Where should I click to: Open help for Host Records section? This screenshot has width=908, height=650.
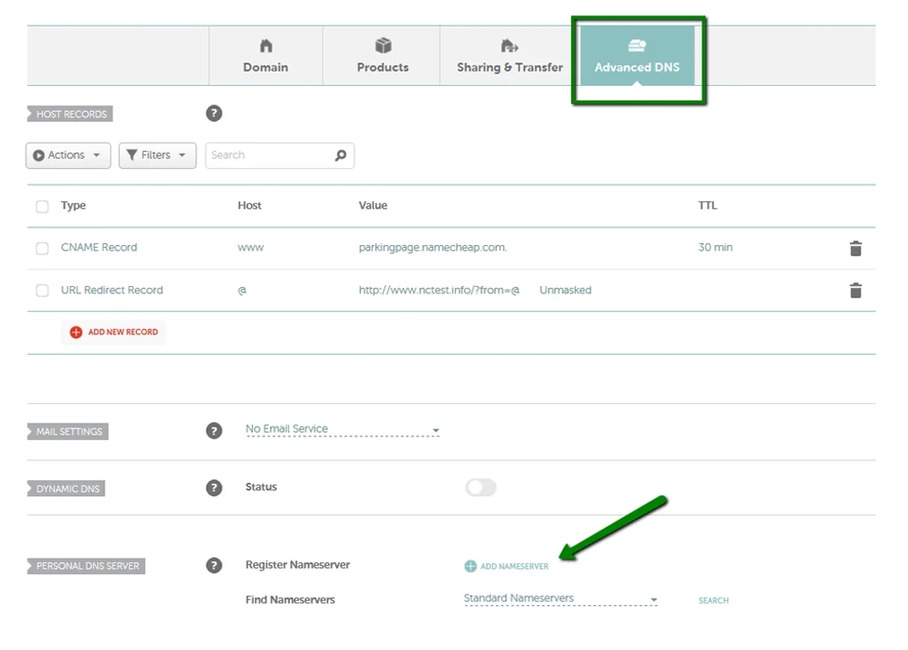213,114
